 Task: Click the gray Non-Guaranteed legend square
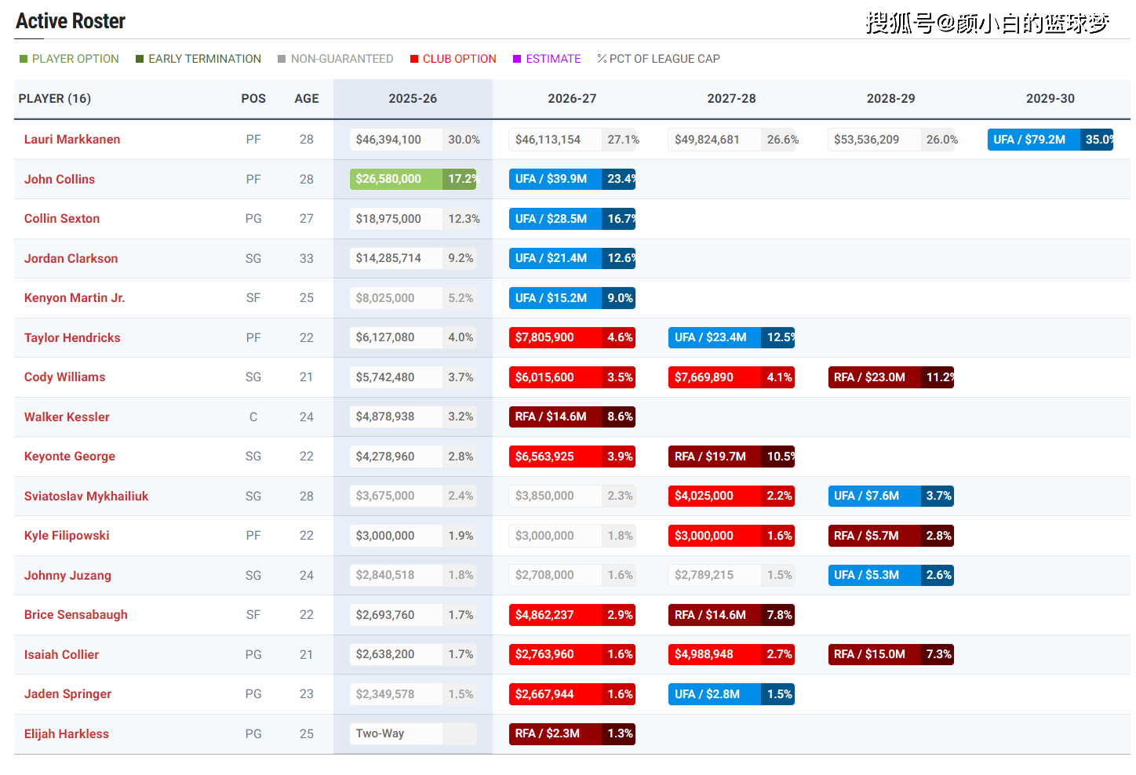pos(282,59)
